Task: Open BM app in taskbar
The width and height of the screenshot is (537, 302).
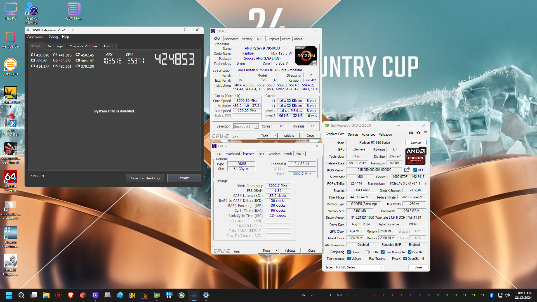Action: 132,295
